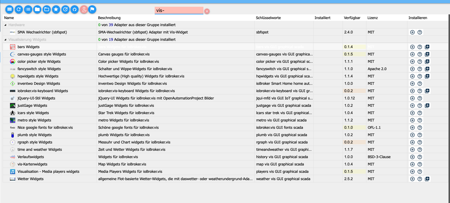Click the Beschreibung column header
The width and height of the screenshot is (450, 203).
coord(109,18)
